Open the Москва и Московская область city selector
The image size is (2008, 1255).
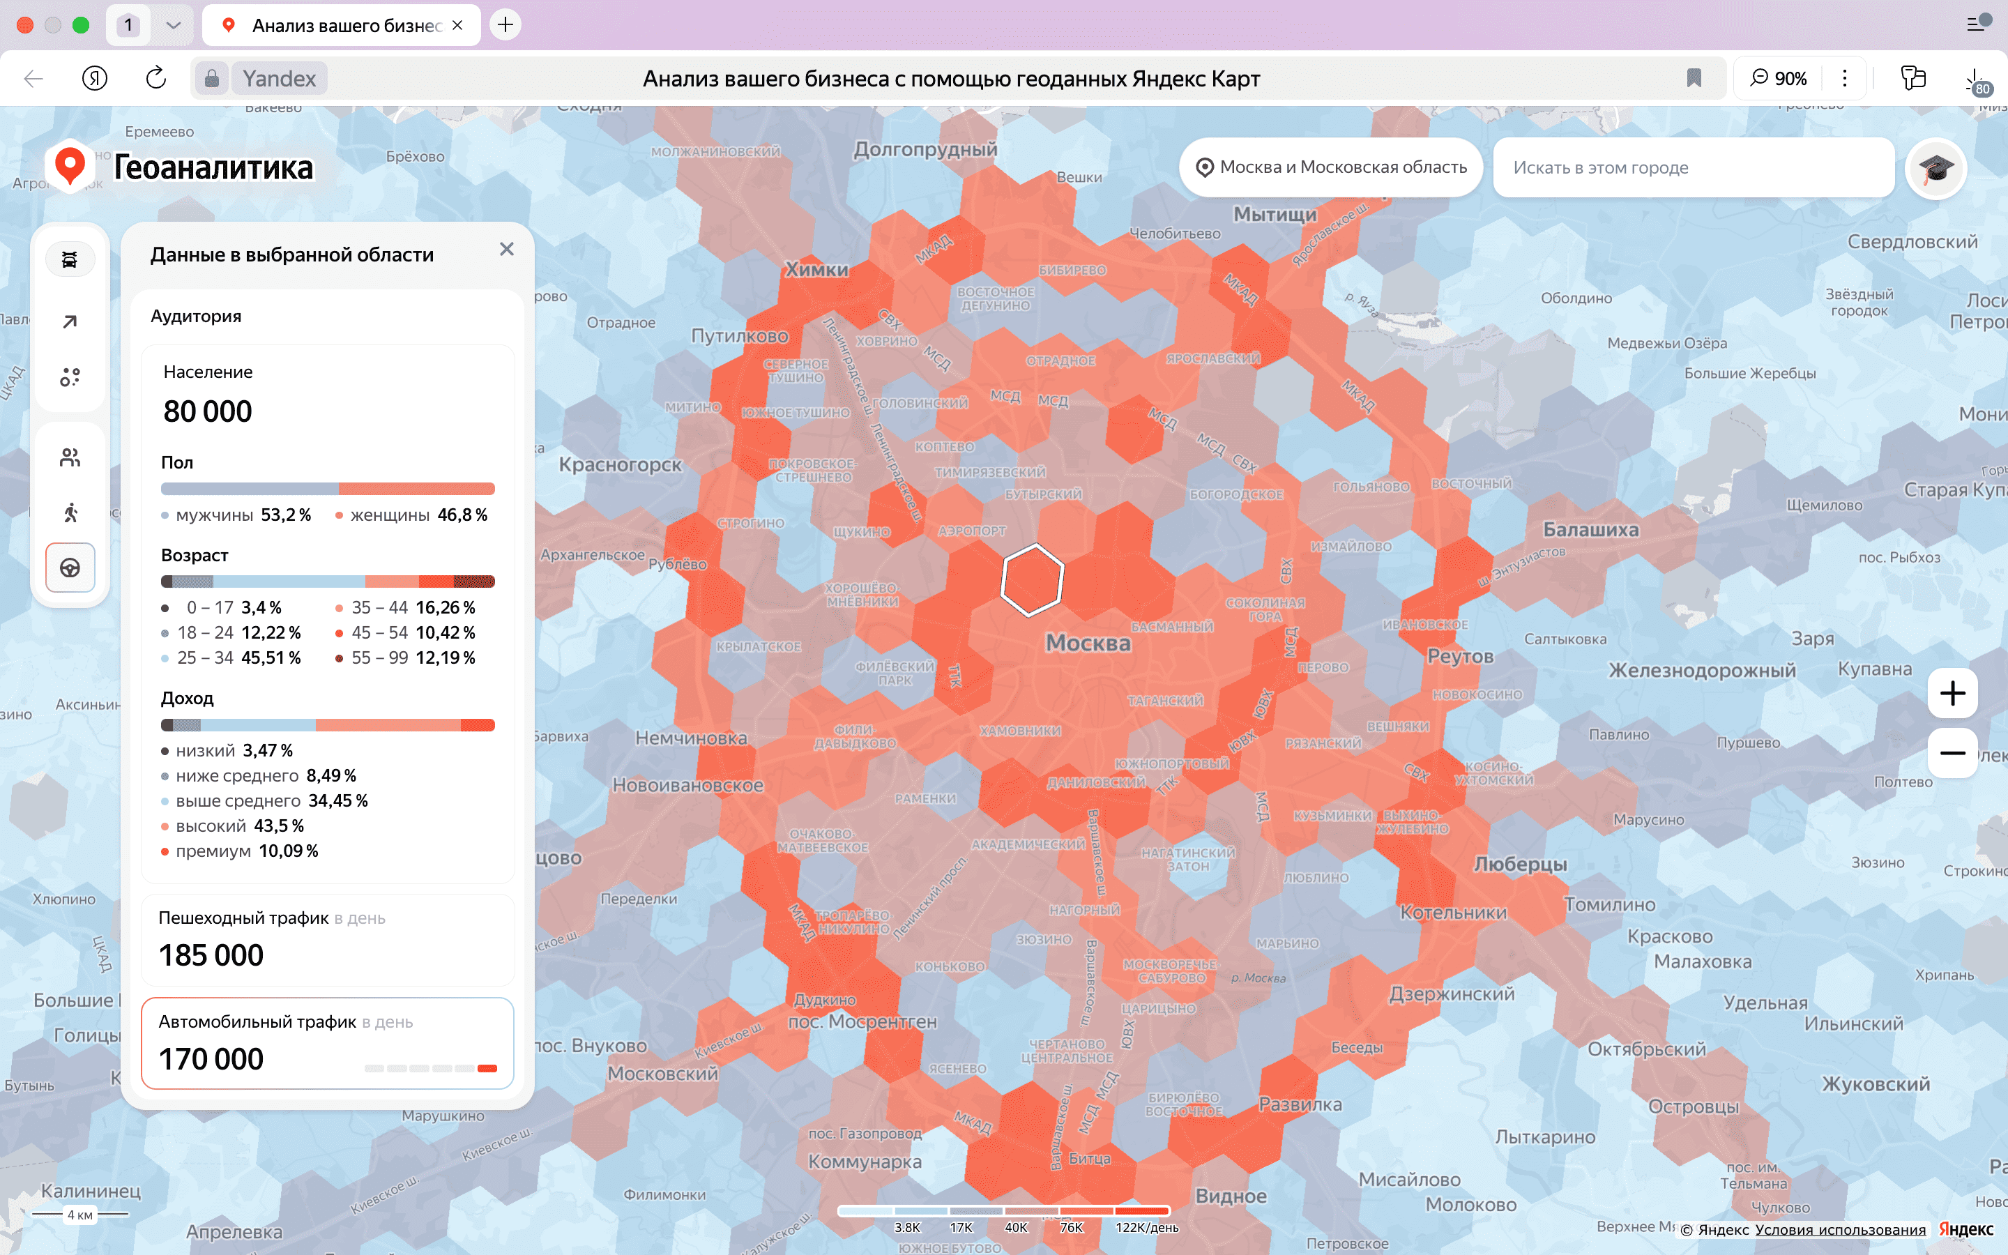[1331, 167]
